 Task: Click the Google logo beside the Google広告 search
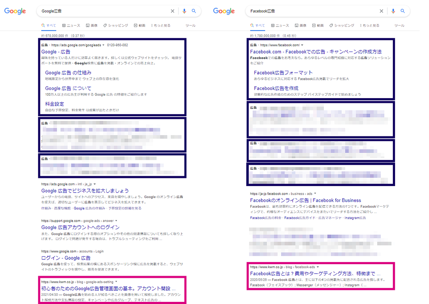(x=15, y=11)
